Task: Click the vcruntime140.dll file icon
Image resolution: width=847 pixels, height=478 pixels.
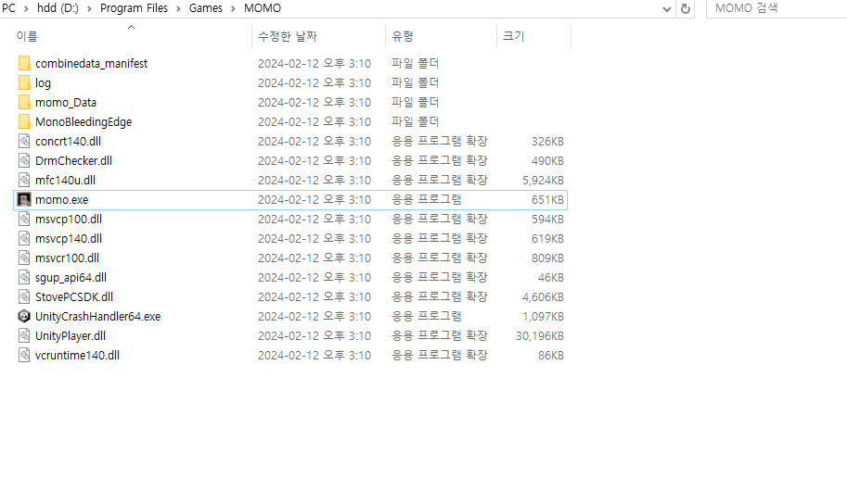Action: (x=24, y=355)
